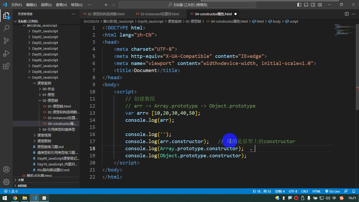Switch to 03-instanceof运算符.html tab
The height and width of the screenshot is (202, 359).
point(159,14)
